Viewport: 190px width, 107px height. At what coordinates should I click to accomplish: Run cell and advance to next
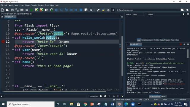[42, 10]
